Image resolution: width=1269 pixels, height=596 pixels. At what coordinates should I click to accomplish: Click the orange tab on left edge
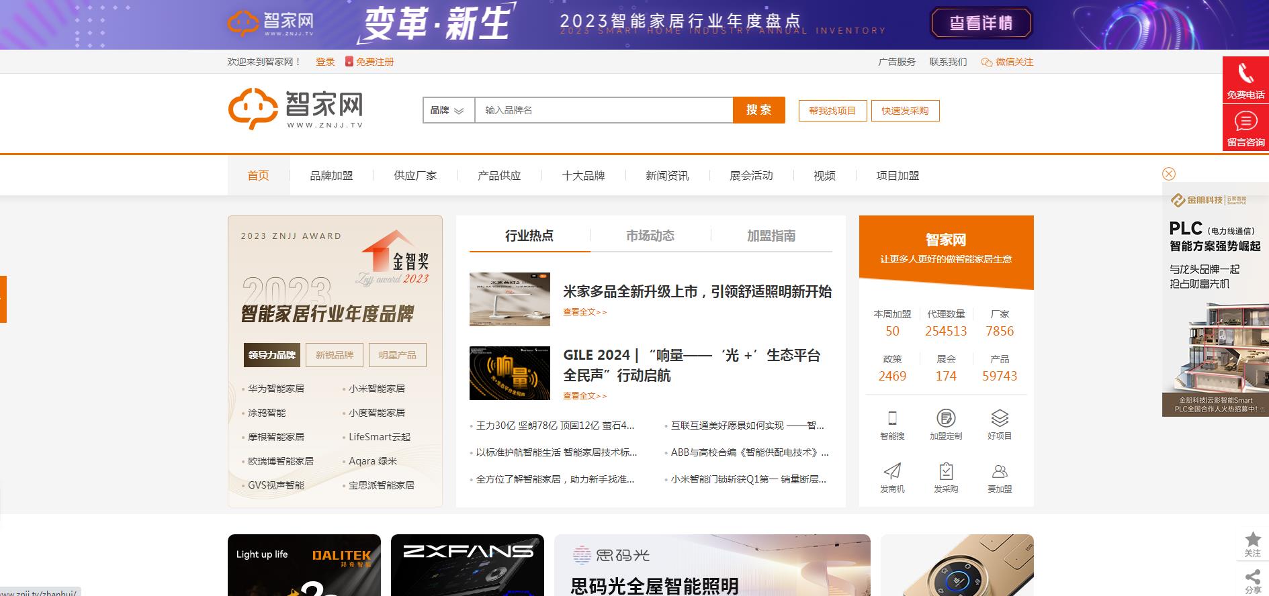3,299
